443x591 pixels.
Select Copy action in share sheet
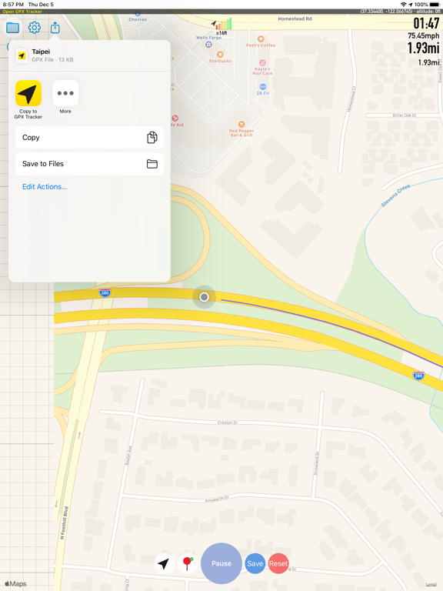pos(89,138)
